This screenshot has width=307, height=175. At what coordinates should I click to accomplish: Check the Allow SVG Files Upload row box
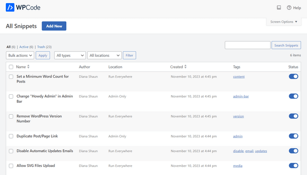point(11,166)
